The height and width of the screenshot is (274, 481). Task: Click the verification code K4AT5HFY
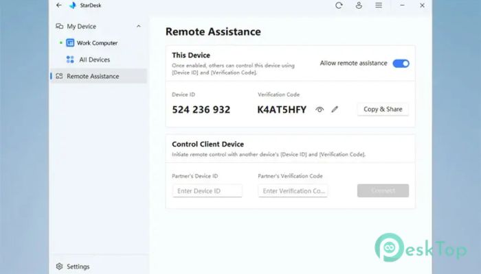282,110
